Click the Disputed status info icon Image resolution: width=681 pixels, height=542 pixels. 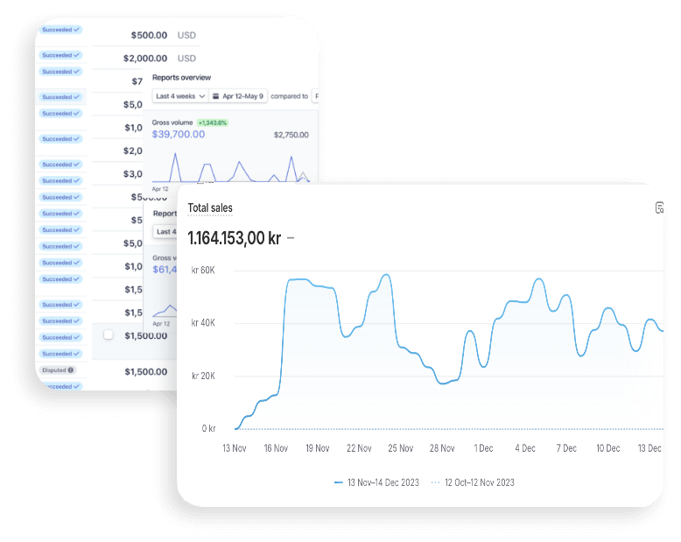(x=71, y=370)
